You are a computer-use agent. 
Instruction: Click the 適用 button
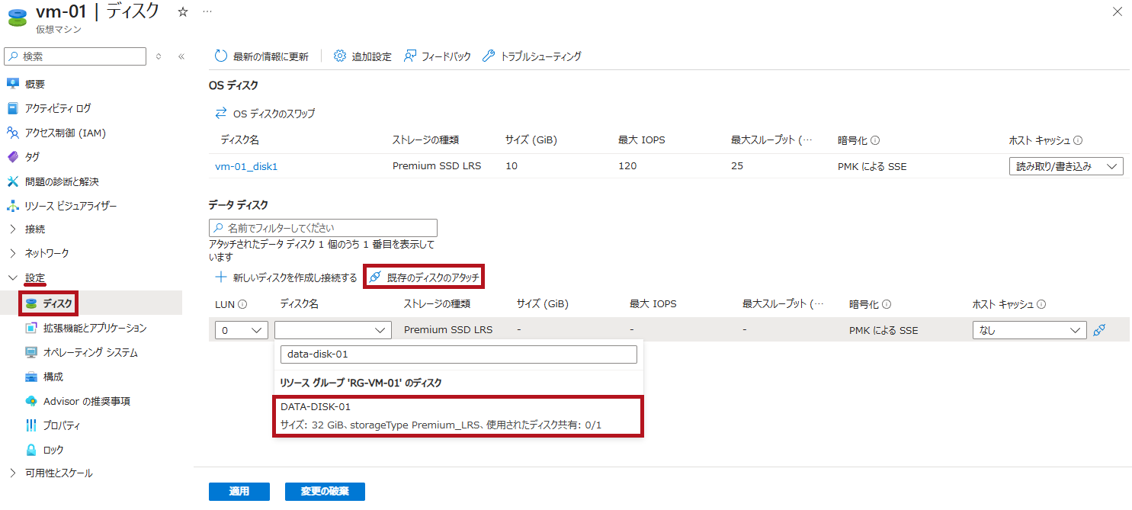pos(239,491)
